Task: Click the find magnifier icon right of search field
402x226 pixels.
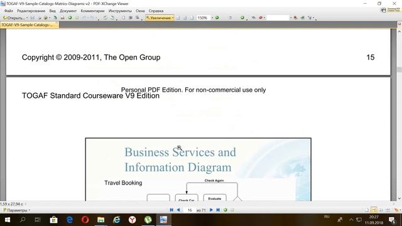Action: [295, 18]
